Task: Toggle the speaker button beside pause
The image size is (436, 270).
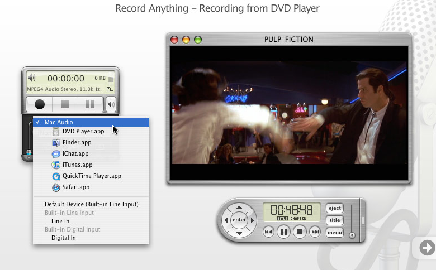Action: tap(111, 105)
